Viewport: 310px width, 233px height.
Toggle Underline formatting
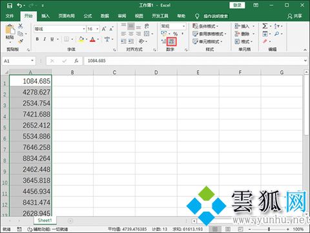pyautogui.click(x=52, y=39)
